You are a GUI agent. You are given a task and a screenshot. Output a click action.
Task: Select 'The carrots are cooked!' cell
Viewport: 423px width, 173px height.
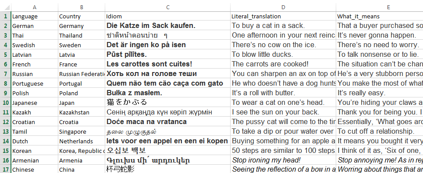tap(283, 64)
